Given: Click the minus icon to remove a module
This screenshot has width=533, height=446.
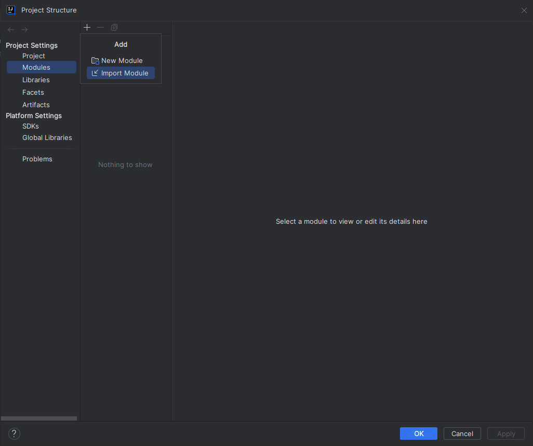Looking at the screenshot, I should pos(100,27).
